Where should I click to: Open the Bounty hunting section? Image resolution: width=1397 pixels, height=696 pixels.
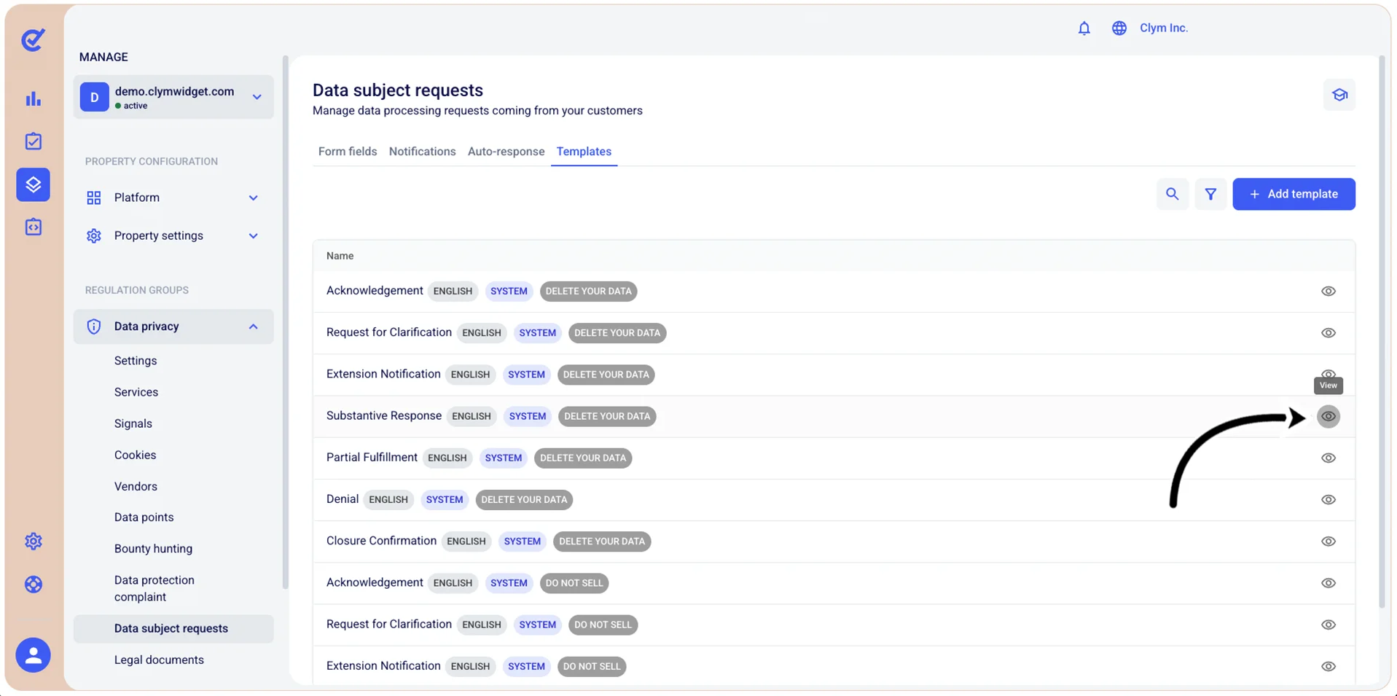tap(153, 549)
